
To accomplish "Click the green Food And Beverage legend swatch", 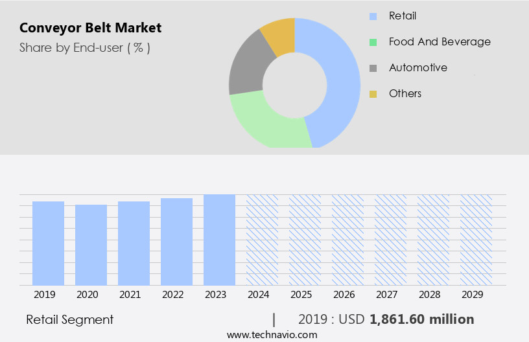I will pyautogui.click(x=373, y=42).
